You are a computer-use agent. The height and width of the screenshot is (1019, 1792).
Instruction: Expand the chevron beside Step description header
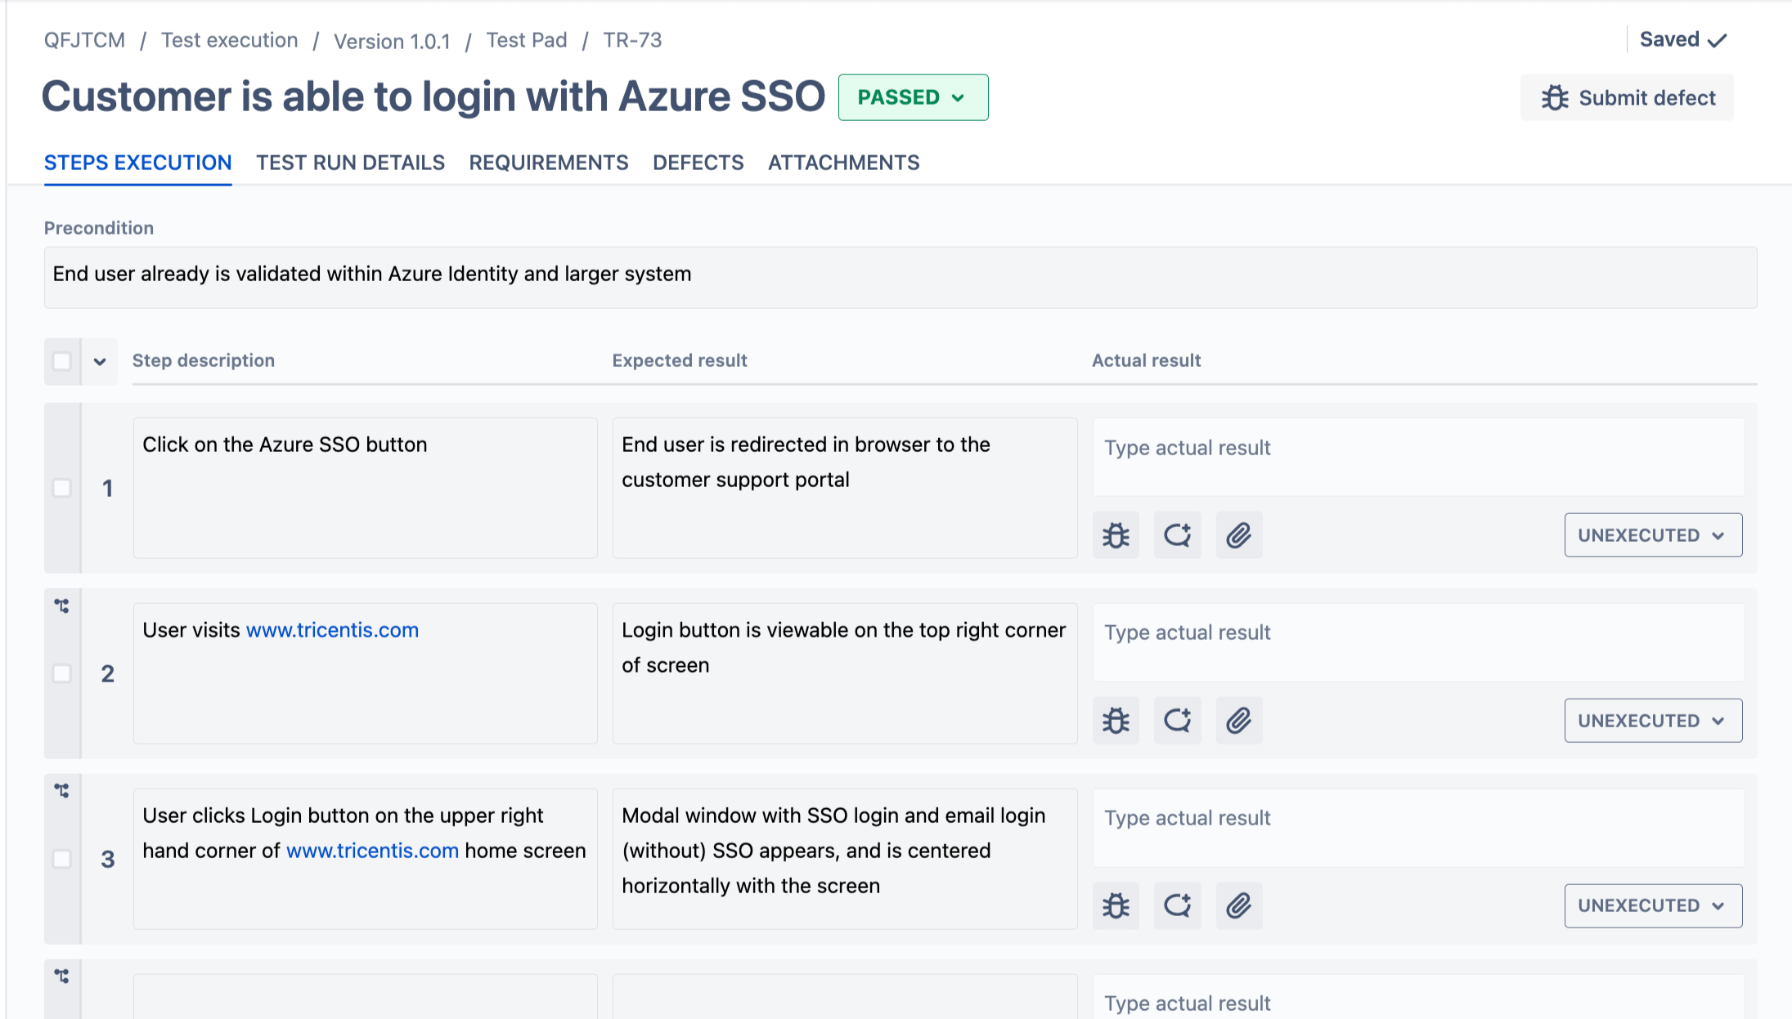(x=100, y=361)
